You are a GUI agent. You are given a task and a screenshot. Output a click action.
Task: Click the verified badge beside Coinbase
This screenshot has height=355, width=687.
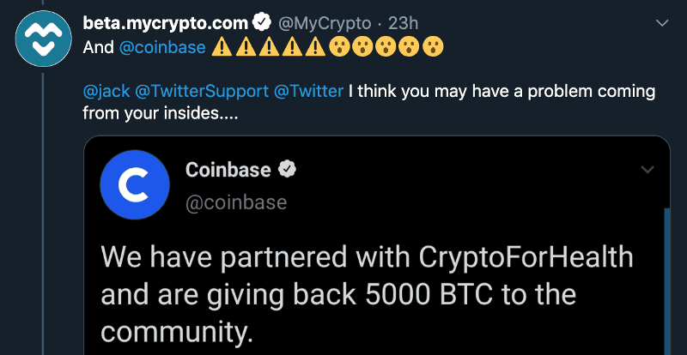point(287,170)
